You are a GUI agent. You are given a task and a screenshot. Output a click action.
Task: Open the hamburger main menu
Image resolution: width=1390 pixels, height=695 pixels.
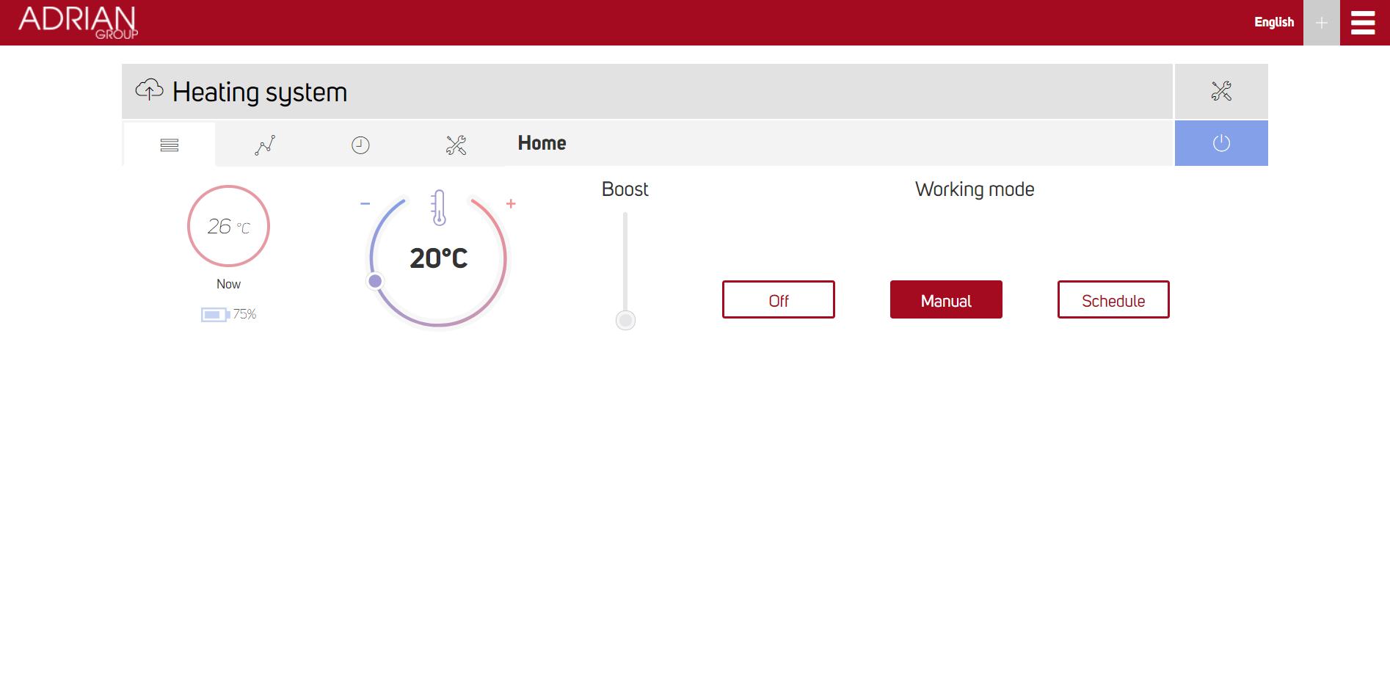click(x=1363, y=23)
